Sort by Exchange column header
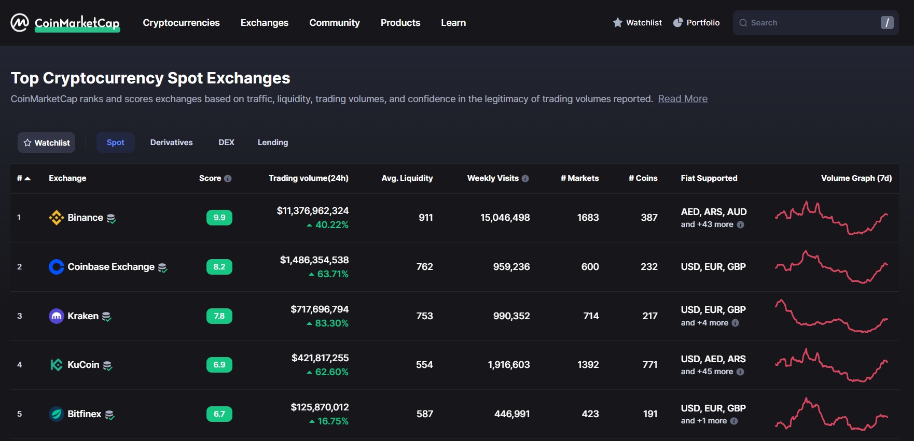The height and width of the screenshot is (441, 914). pyautogui.click(x=67, y=178)
